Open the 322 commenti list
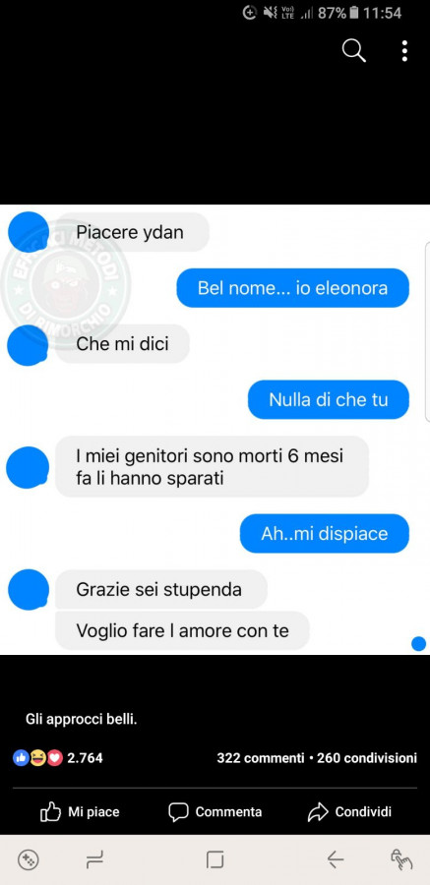 point(261,758)
